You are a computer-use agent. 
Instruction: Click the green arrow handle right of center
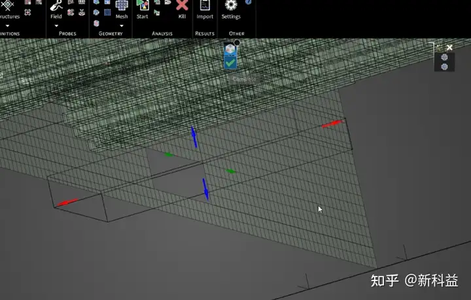[231, 171]
